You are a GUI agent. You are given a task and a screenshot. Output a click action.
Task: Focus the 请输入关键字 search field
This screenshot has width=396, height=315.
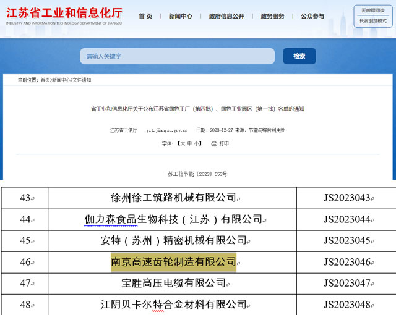178,56
